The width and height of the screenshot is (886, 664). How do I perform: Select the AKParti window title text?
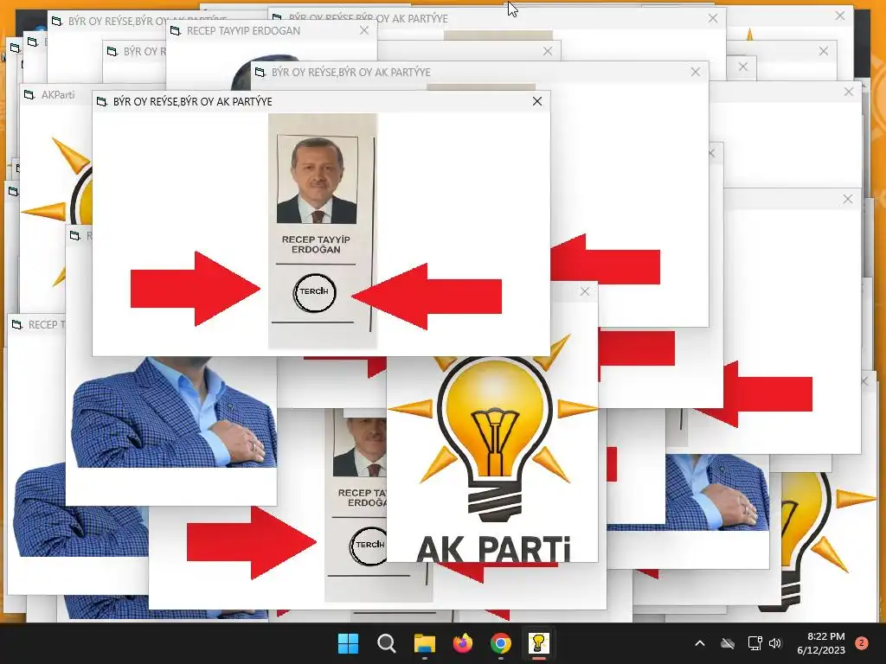click(x=58, y=94)
